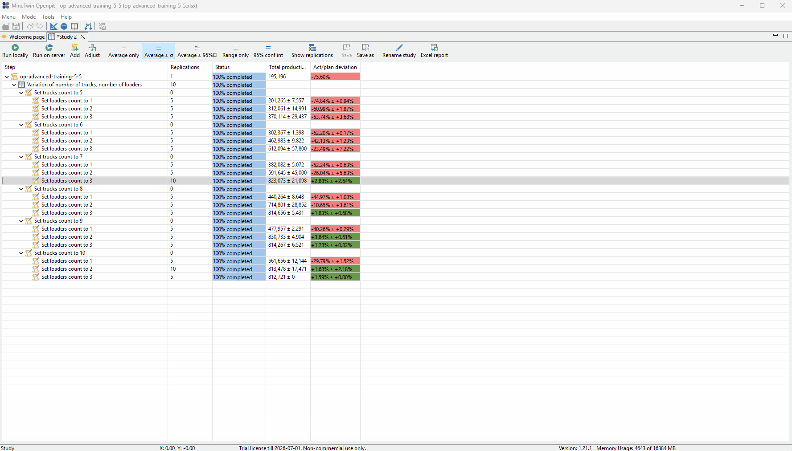Generate the Excel report
Viewport: 792px width, 451px height.
pos(434,51)
